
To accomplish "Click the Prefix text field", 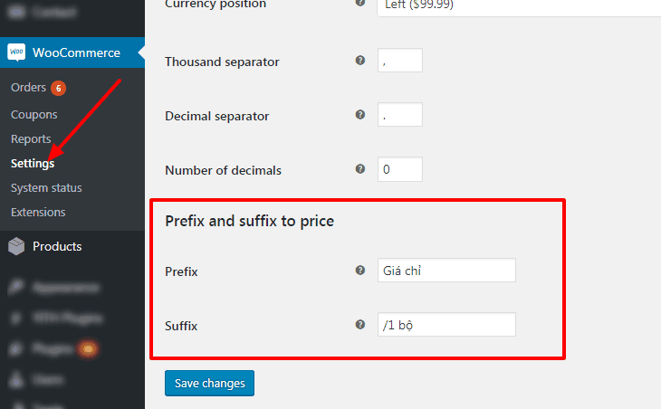I will tap(446, 271).
